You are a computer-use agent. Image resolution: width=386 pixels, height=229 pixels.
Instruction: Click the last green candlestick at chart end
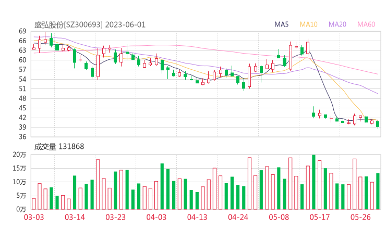pos(378,124)
